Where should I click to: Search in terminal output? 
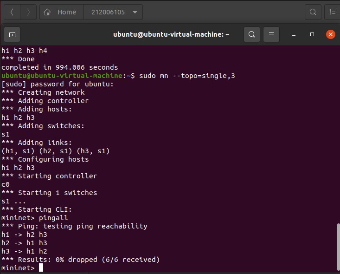252,34
